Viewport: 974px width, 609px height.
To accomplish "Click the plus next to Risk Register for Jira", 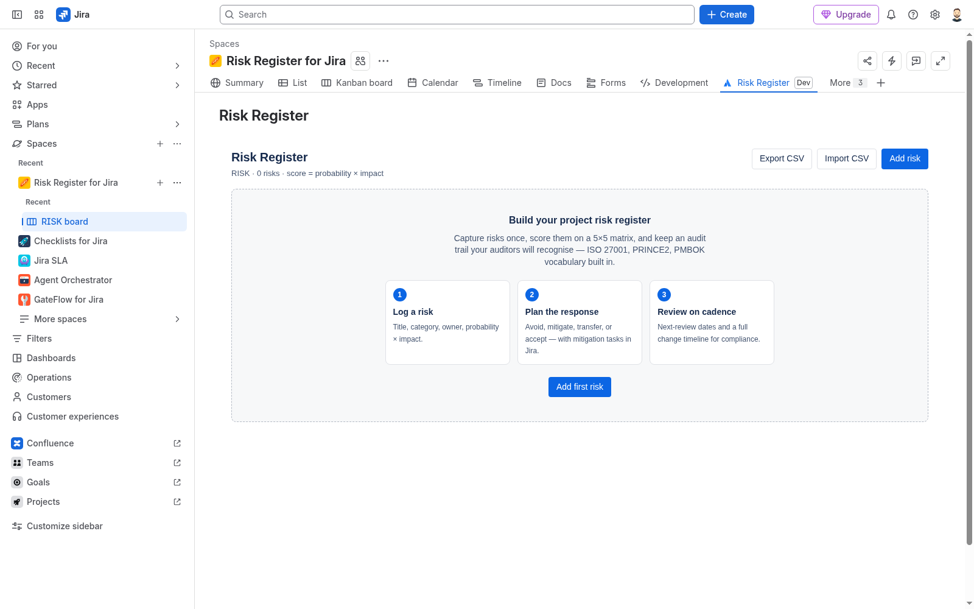I will (x=160, y=183).
